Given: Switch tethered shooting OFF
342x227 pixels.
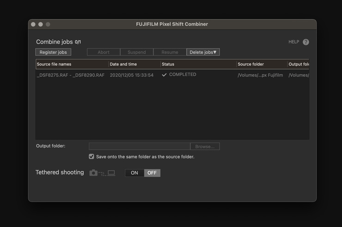Looking at the screenshot, I should [x=152, y=173].
